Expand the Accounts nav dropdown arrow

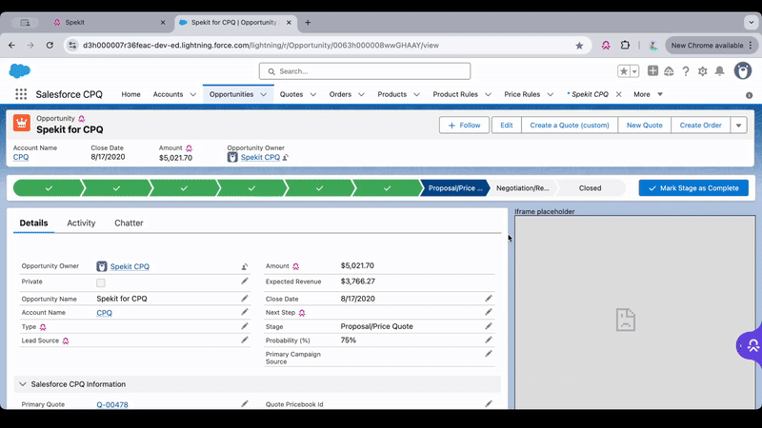pos(193,94)
